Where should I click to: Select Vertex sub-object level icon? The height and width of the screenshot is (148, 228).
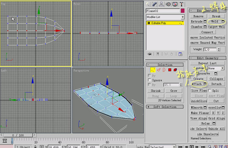[x=153, y=70]
